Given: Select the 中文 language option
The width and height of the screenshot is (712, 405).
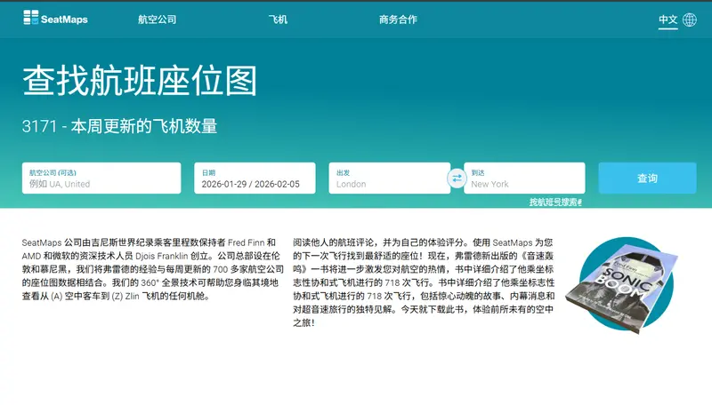Looking at the screenshot, I should coord(667,19).
